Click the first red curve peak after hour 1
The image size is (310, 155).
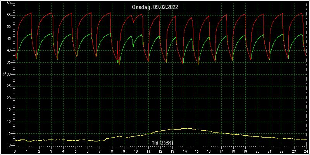(31, 13)
